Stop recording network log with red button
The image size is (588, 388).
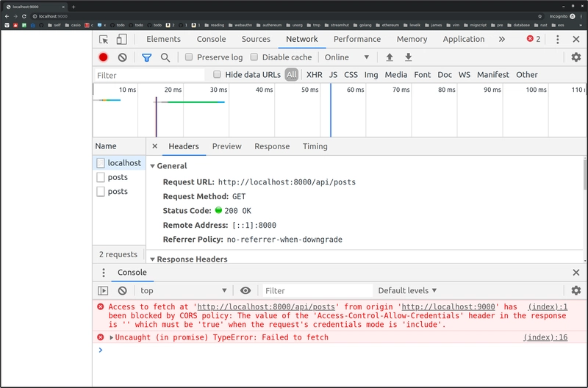click(103, 57)
